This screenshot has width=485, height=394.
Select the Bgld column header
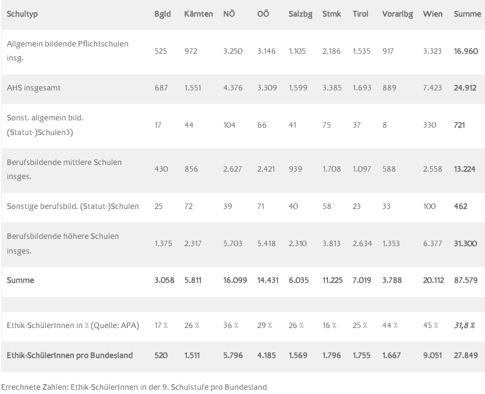coord(162,14)
